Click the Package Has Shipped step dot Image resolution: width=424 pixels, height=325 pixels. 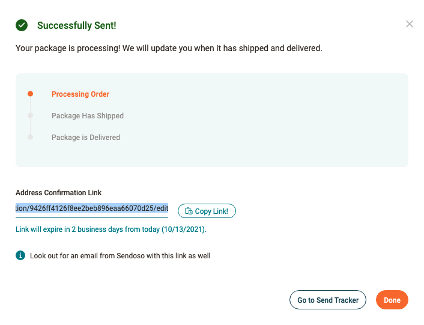[30, 116]
